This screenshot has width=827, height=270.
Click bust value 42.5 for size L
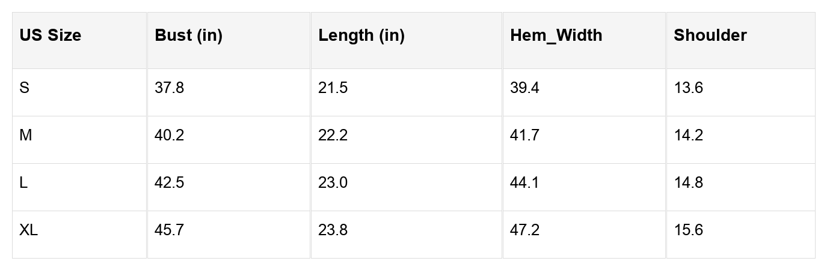click(169, 183)
